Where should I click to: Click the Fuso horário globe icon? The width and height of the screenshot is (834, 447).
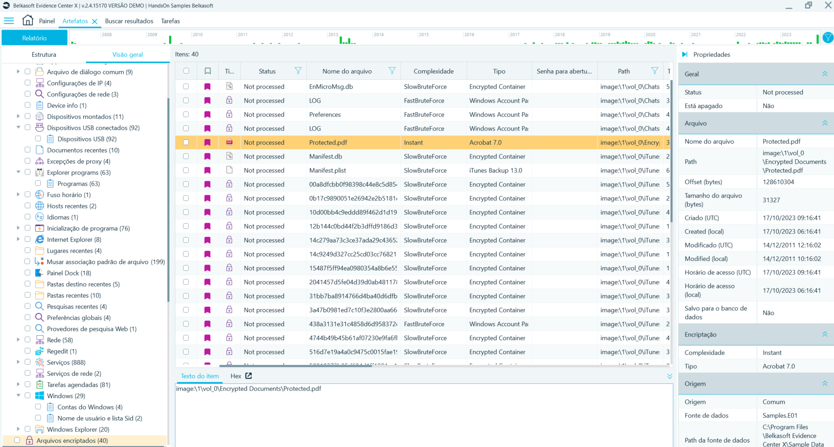pos(39,194)
